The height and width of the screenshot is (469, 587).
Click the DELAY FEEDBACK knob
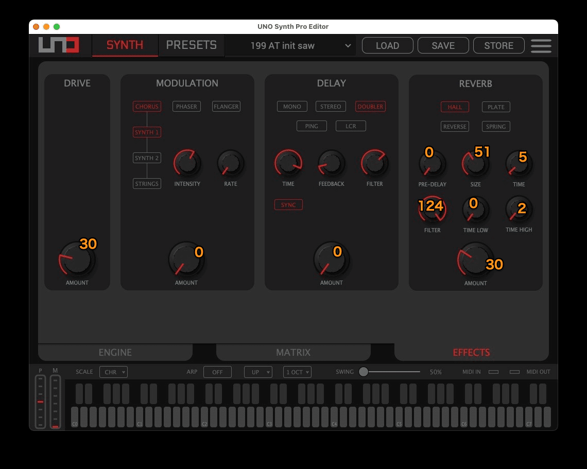pyautogui.click(x=331, y=163)
